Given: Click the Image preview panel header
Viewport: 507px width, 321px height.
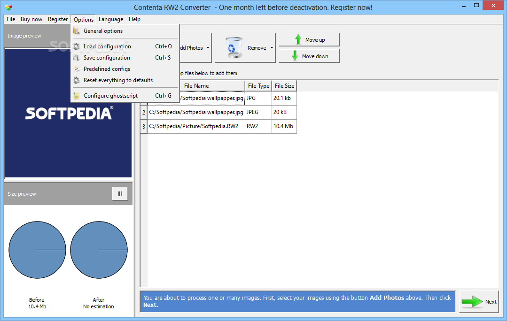Looking at the screenshot, I should (x=37, y=36).
